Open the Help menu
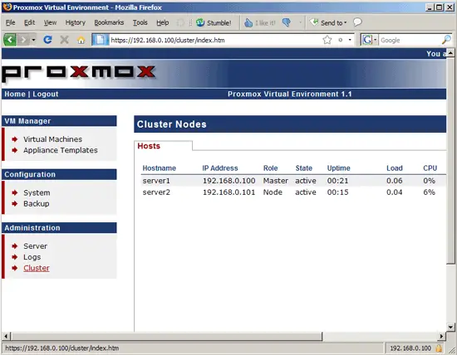This screenshot has height=355, width=457. [x=163, y=22]
